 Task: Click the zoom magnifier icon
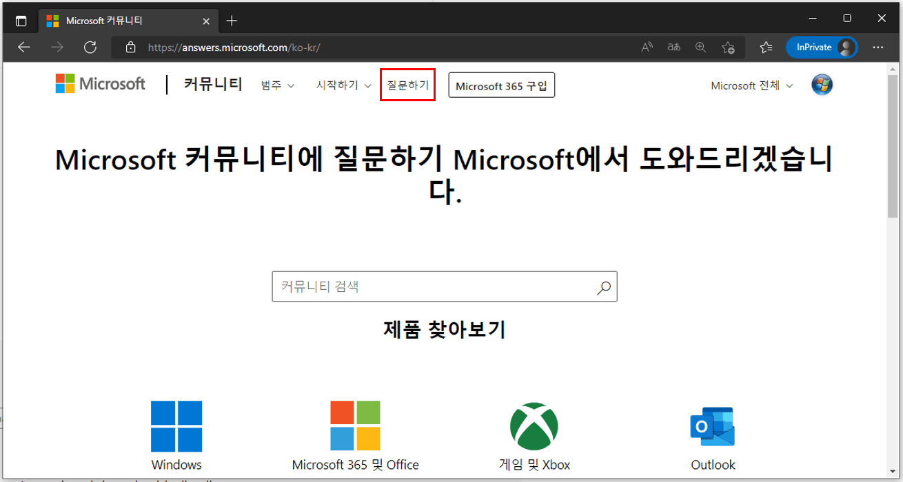700,48
